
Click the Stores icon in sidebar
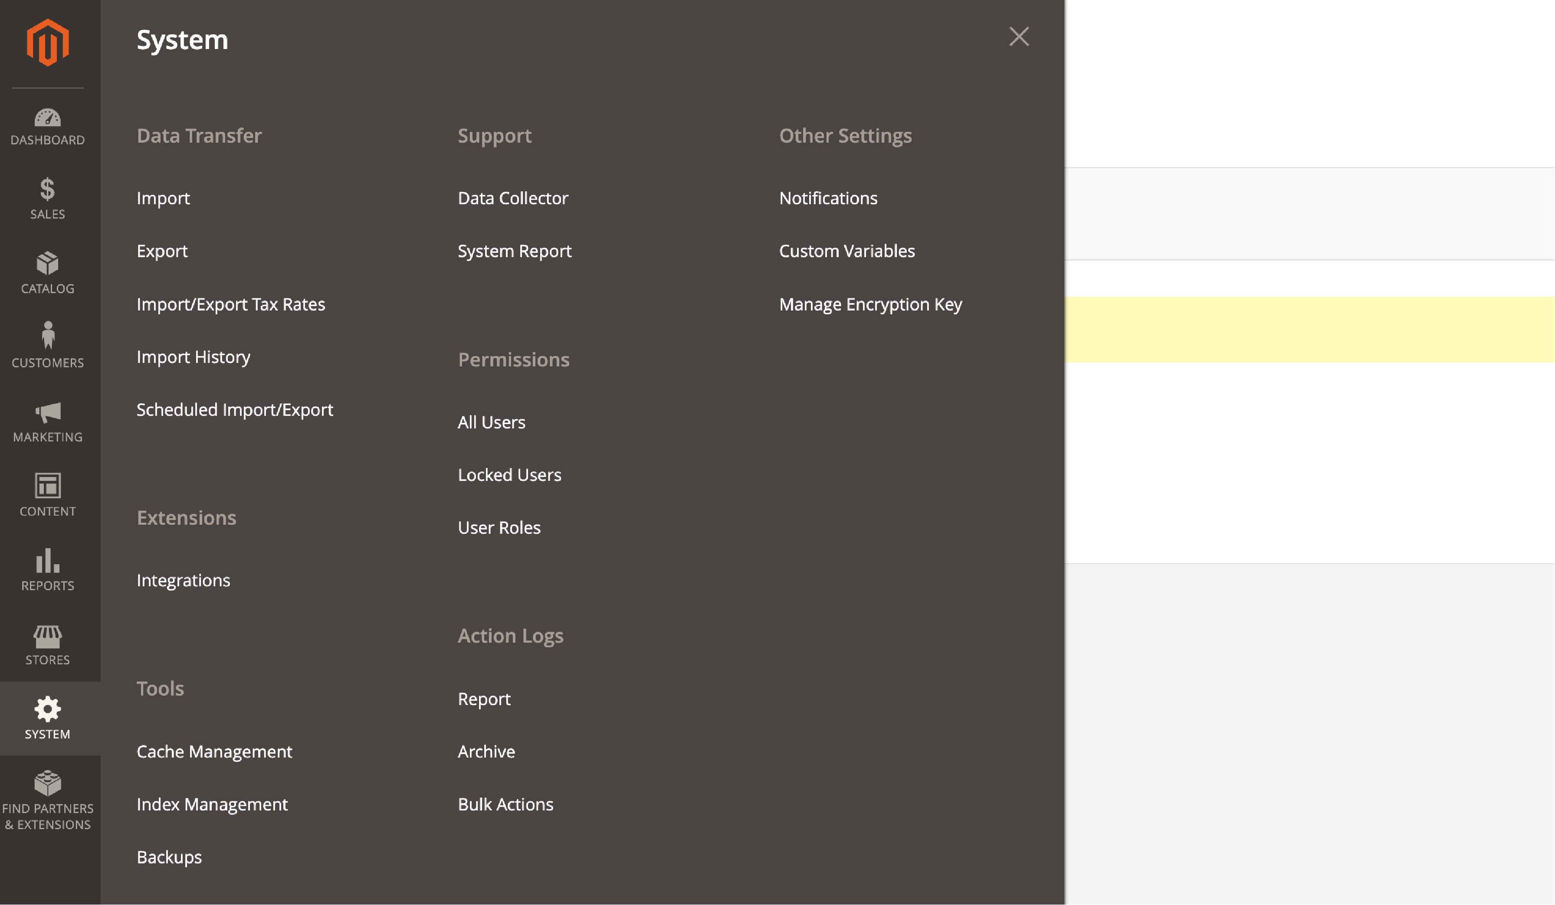coord(47,643)
